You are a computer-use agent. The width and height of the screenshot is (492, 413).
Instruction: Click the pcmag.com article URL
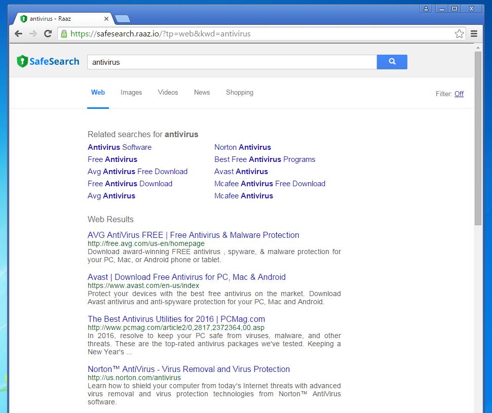pyautogui.click(x=176, y=327)
